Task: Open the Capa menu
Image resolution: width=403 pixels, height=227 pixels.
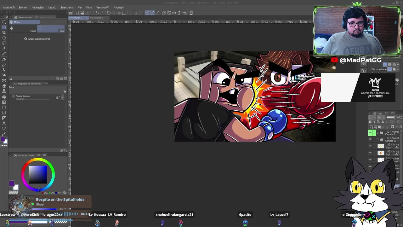Action: (52, 7)
